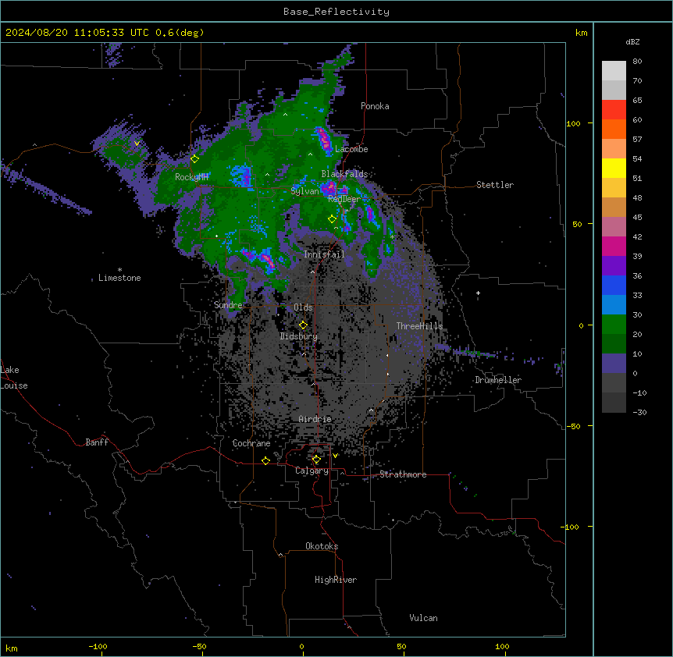Screen dimensions: 673x657
Task: Click the red 60-65 dBZ legend swatch
Action: [614, 110]
